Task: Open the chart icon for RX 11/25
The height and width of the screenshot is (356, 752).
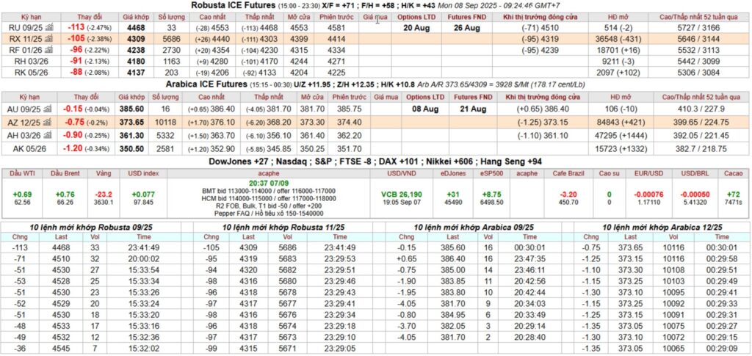Action: (49, 38)
